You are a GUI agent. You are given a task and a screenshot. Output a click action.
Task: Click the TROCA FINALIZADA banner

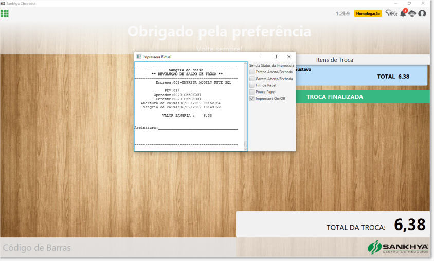click(363, 97)
